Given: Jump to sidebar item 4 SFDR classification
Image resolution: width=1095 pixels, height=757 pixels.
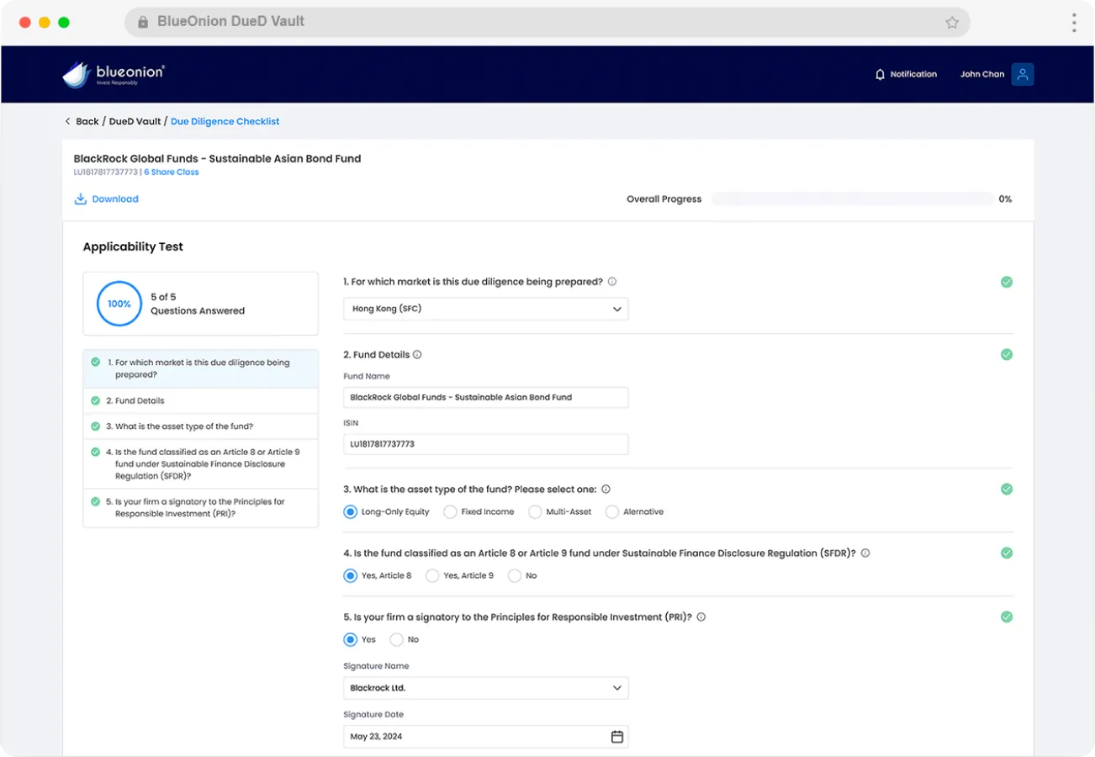Looking at the screenshot, I should 201,463.
